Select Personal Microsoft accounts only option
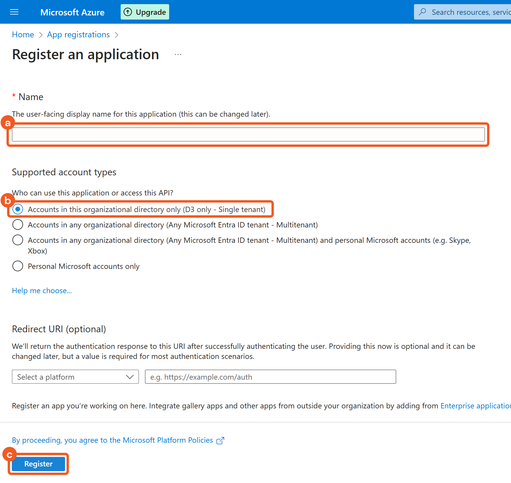 coord(18,266)
